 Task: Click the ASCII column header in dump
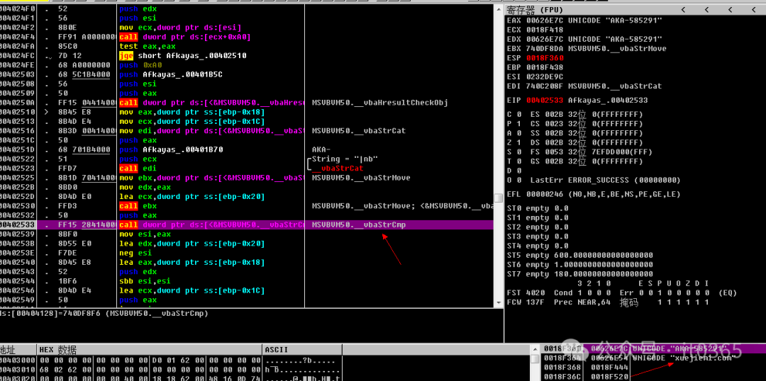tap(277, 350)
